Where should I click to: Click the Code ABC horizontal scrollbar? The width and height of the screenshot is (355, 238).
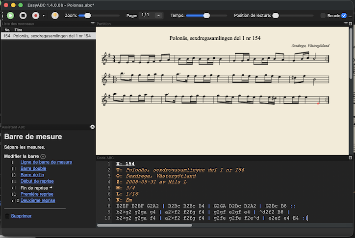145,225
